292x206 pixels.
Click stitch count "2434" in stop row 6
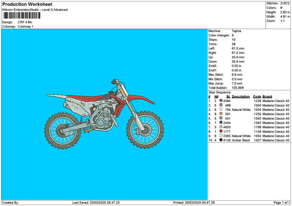coord(227,123)
